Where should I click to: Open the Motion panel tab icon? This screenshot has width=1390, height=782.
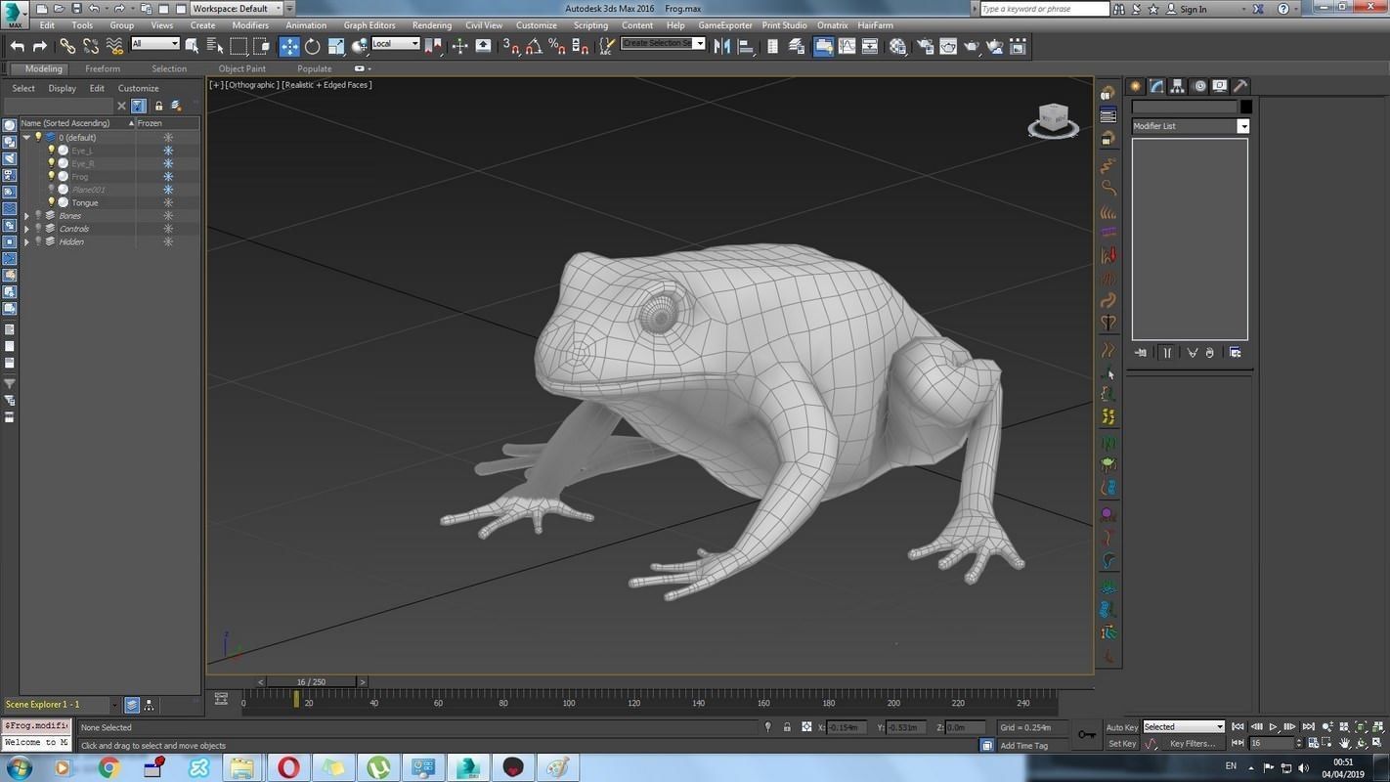(1198, 86)
